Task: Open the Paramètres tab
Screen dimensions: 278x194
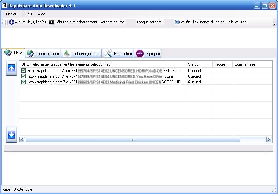Action: click(118, 53)
